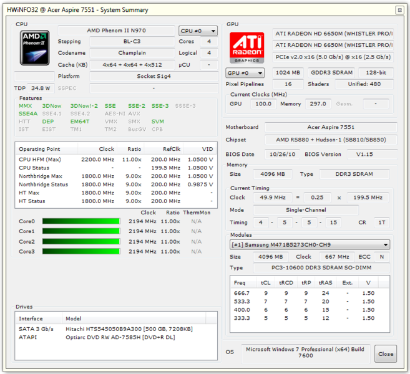Click the Interface column header in Drives
Image resolution: width=410 pixels, height=374 pixels.
[39, 319]
